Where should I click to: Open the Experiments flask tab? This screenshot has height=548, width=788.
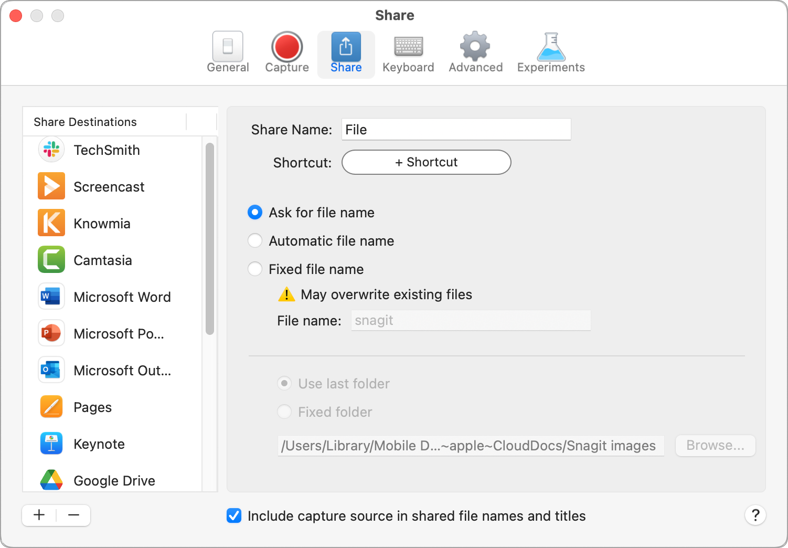[551, 53]
